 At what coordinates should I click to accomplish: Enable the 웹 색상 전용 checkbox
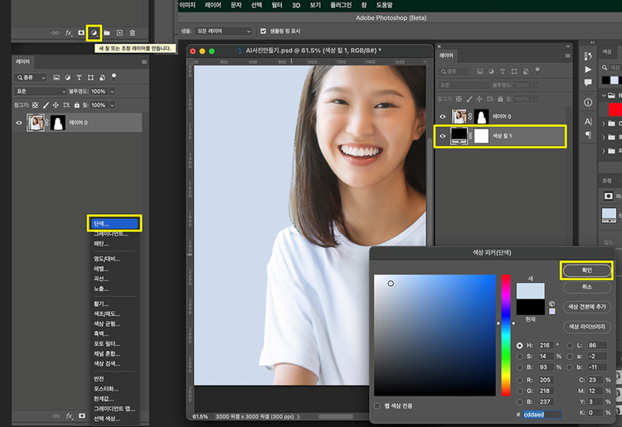pos(378,405)
